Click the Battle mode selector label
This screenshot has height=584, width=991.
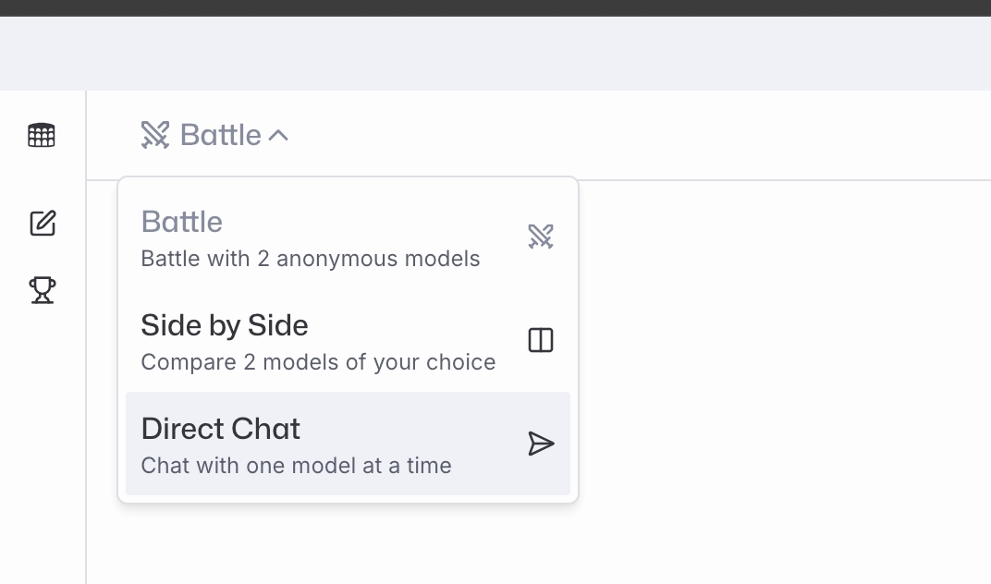[x=221, y=135]
